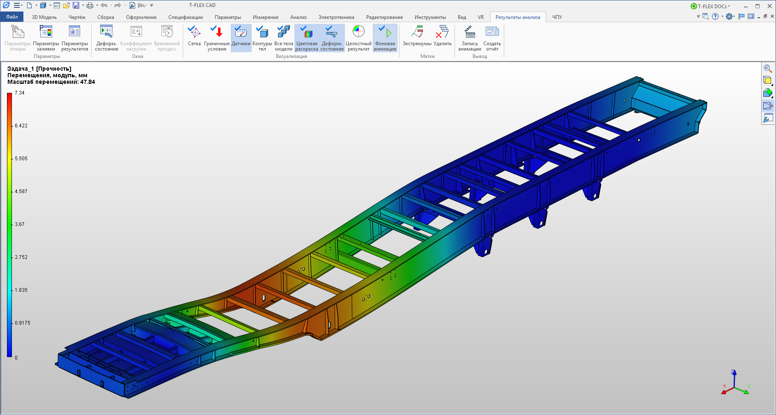776x415 pixels.
Task: Open Деформ. состояние window in Окна group
Action: 107,38
